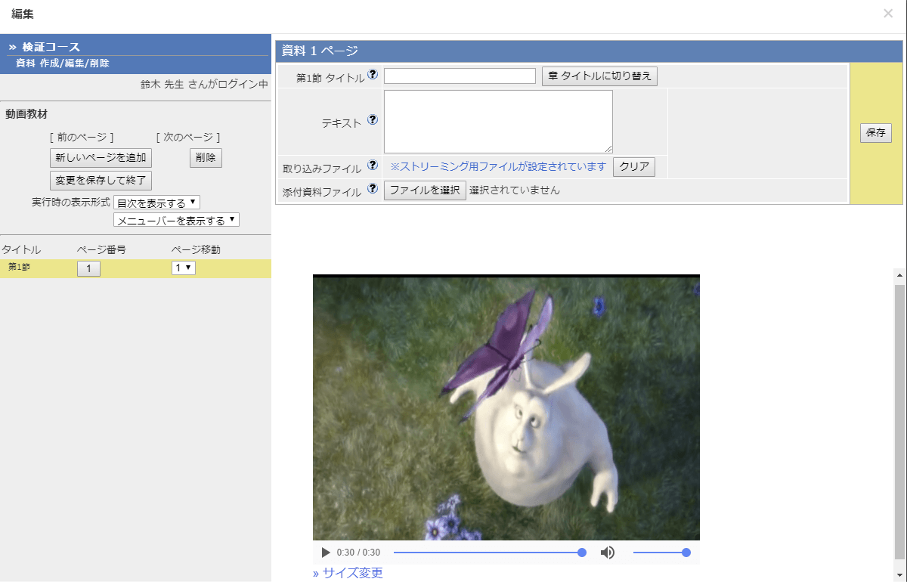Screen dimensions: 907x582
Task: Click help icon next to テキスト label
Action: 373,119
